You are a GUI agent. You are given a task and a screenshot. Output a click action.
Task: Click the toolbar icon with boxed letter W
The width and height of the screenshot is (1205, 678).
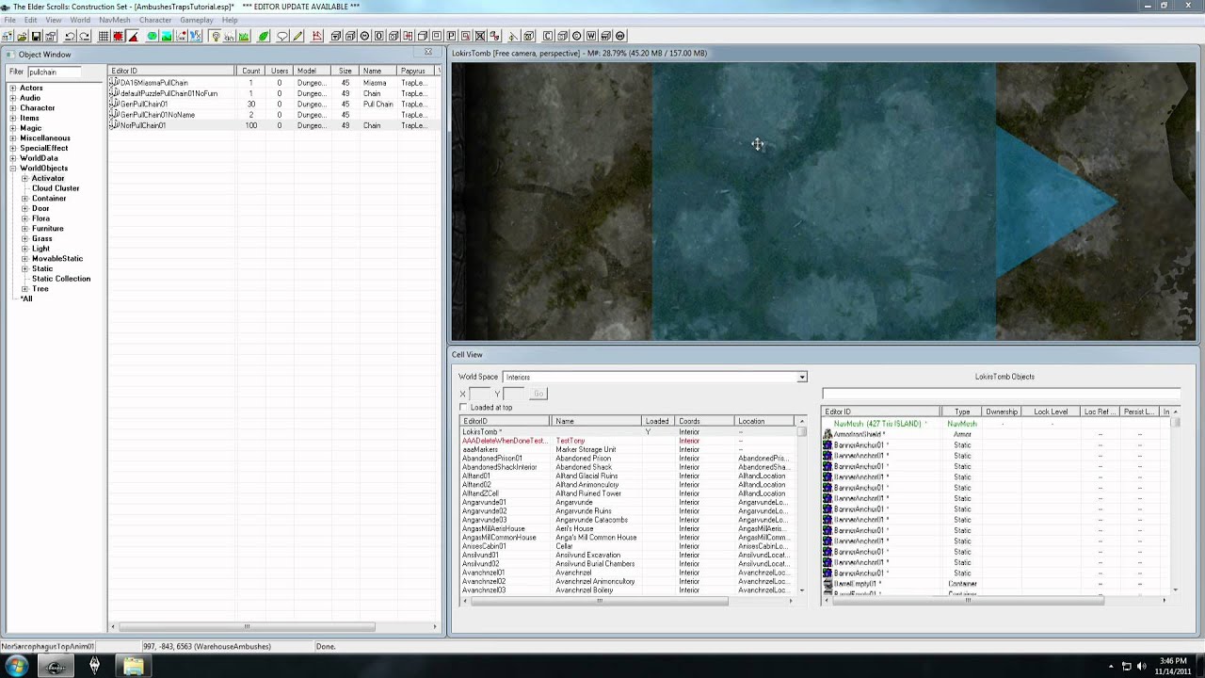tap(591, 36)
